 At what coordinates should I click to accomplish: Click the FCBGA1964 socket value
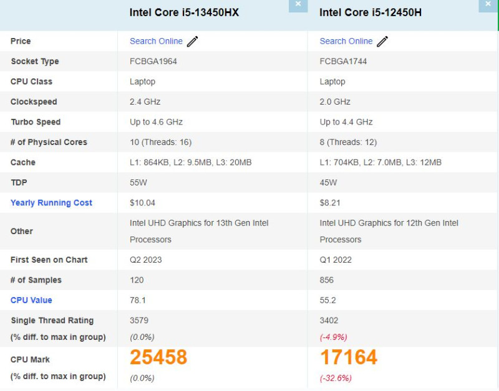[153, 61]
